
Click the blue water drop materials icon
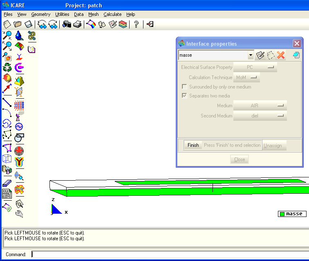tap(19, 35)
